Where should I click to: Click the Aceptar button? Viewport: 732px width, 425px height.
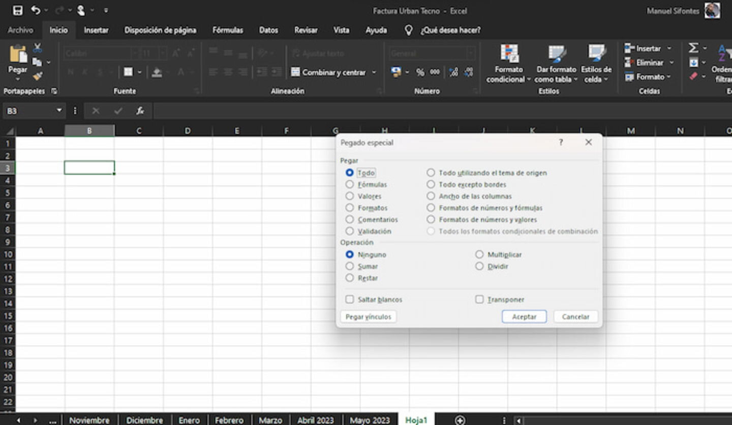tap(524, 317)
